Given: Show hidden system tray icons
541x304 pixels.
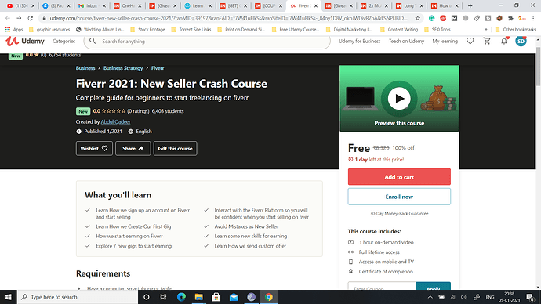Looking at the screenshot, I should point(430,297).
